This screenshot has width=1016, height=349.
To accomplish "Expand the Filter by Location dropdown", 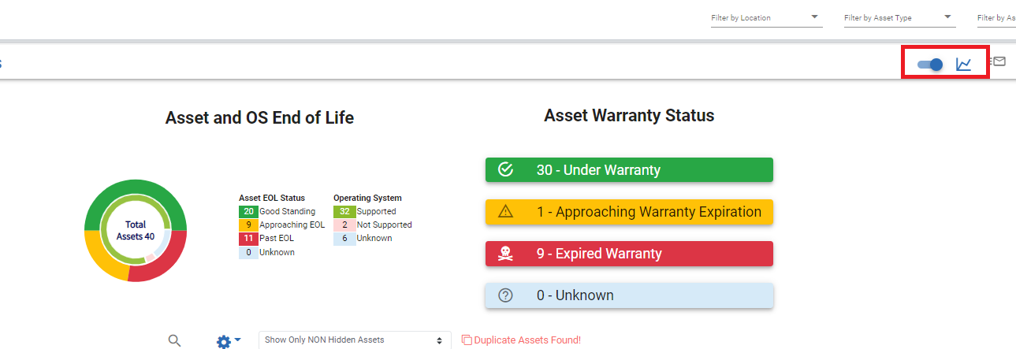I will (x=767, y=17).
